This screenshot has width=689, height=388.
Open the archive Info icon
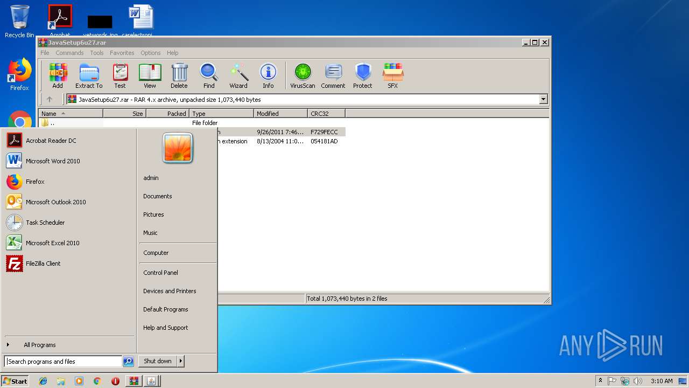(268, 76)
